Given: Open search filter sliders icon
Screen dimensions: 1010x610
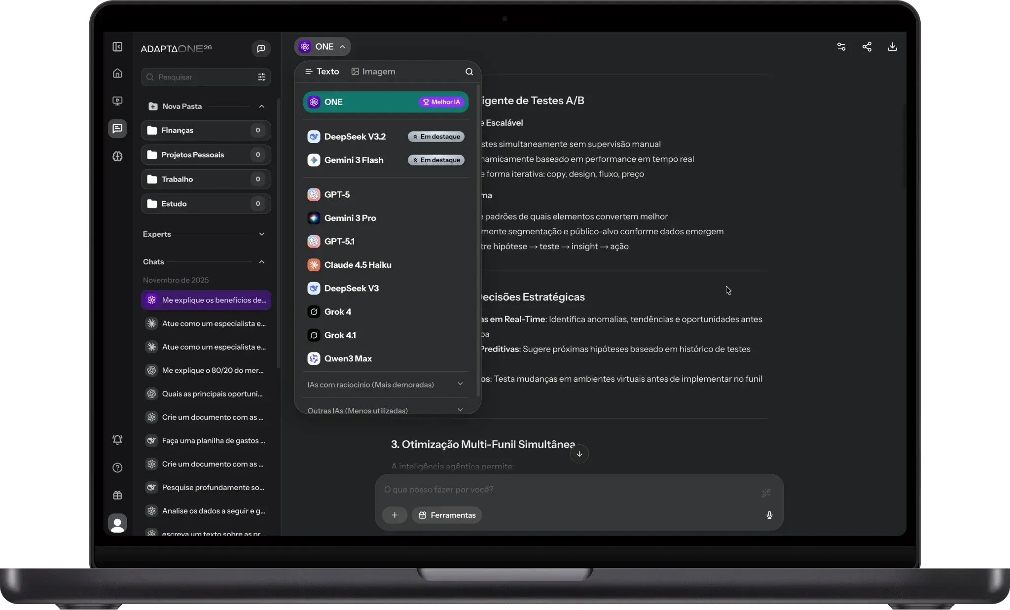Looking at the screenshot, I should click(x=261, y=77).
